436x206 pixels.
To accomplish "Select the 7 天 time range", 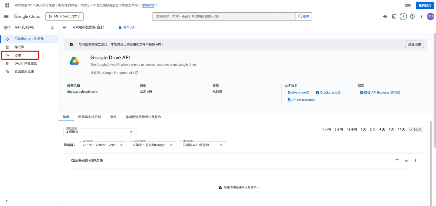I will pyautogui.click(x=391, y=129).
